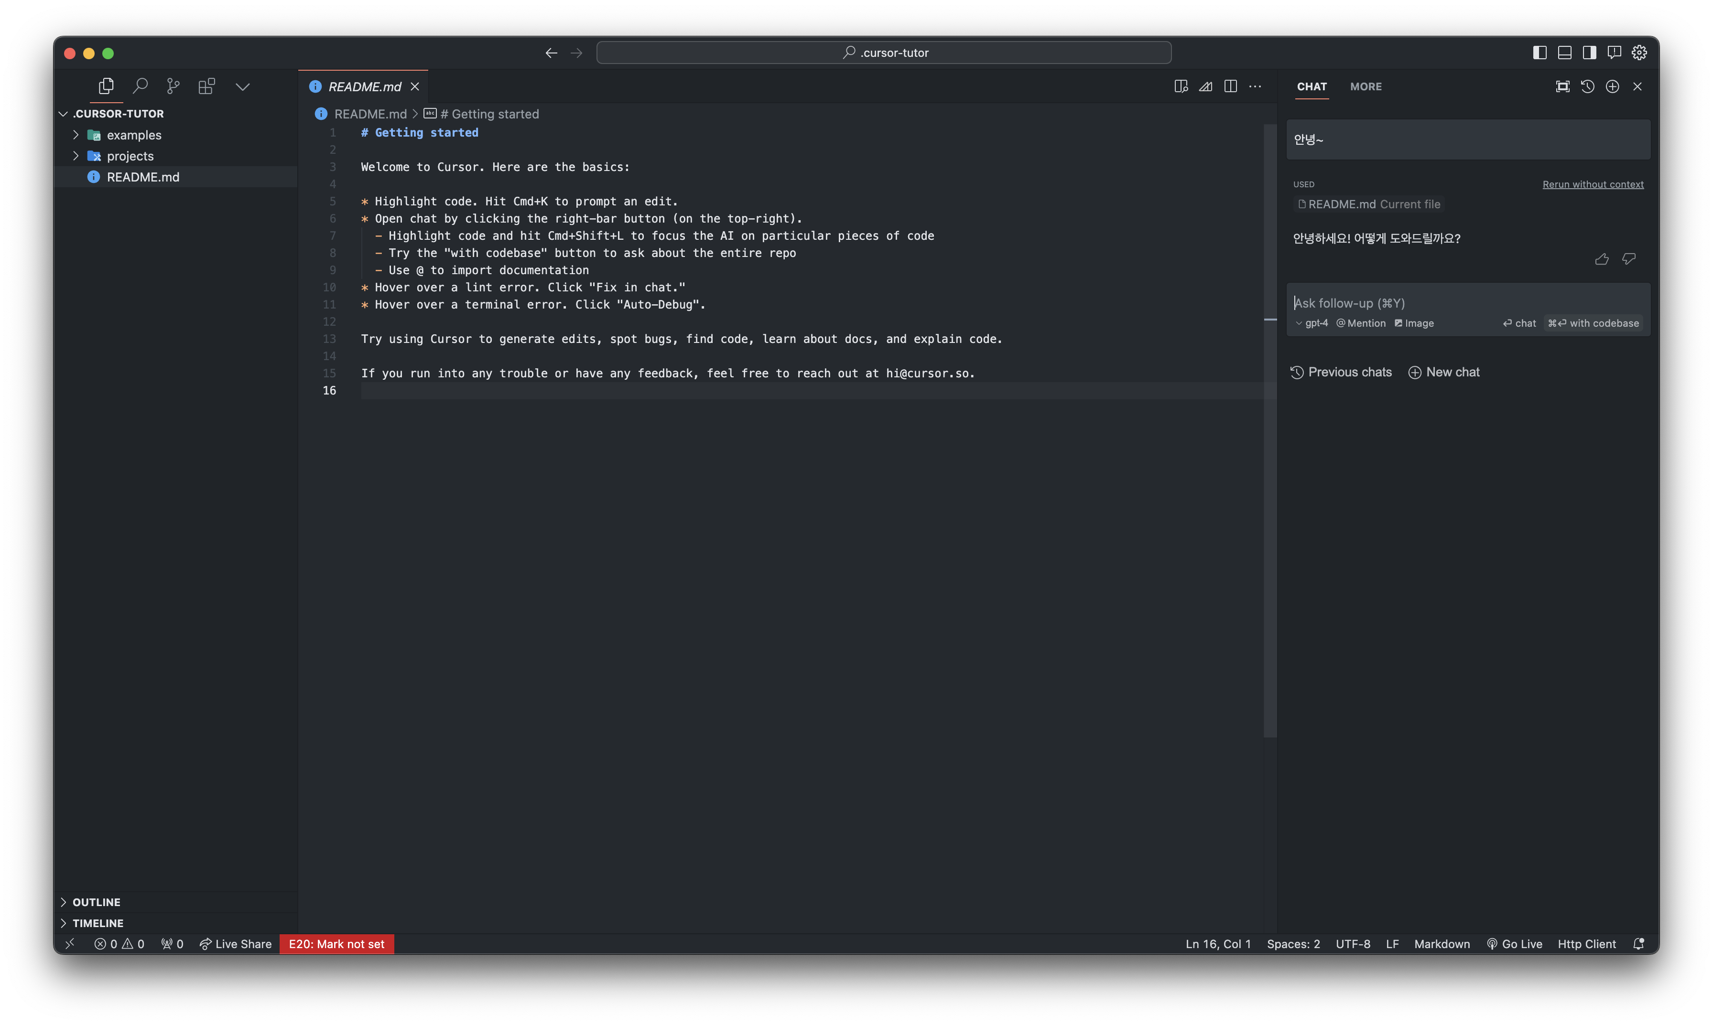
Task: Open the Source Control view
Action: (x=173, y=86)
